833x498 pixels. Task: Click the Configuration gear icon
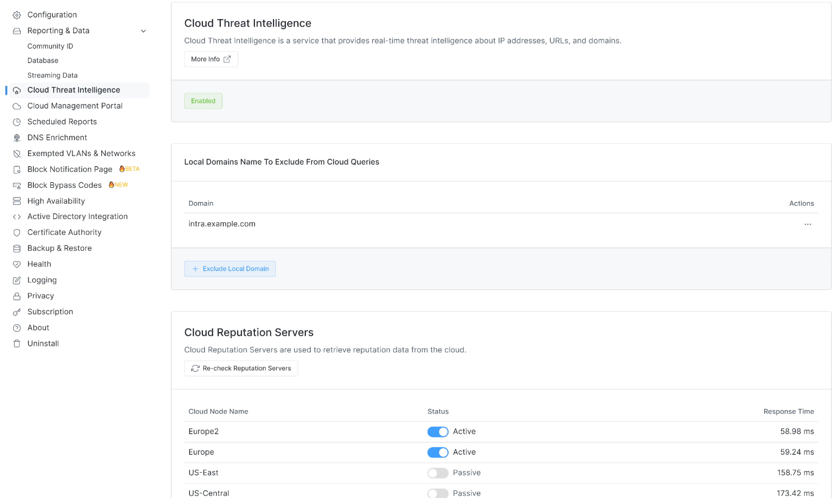17,15
